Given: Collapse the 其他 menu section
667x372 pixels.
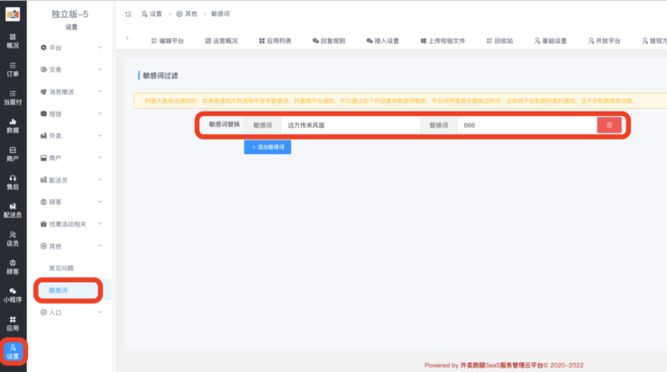Looking at the screenshot, I should 71,246.
